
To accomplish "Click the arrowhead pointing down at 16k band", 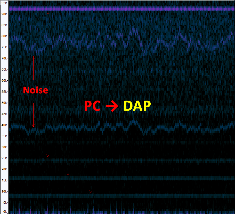I will (68, 174).
